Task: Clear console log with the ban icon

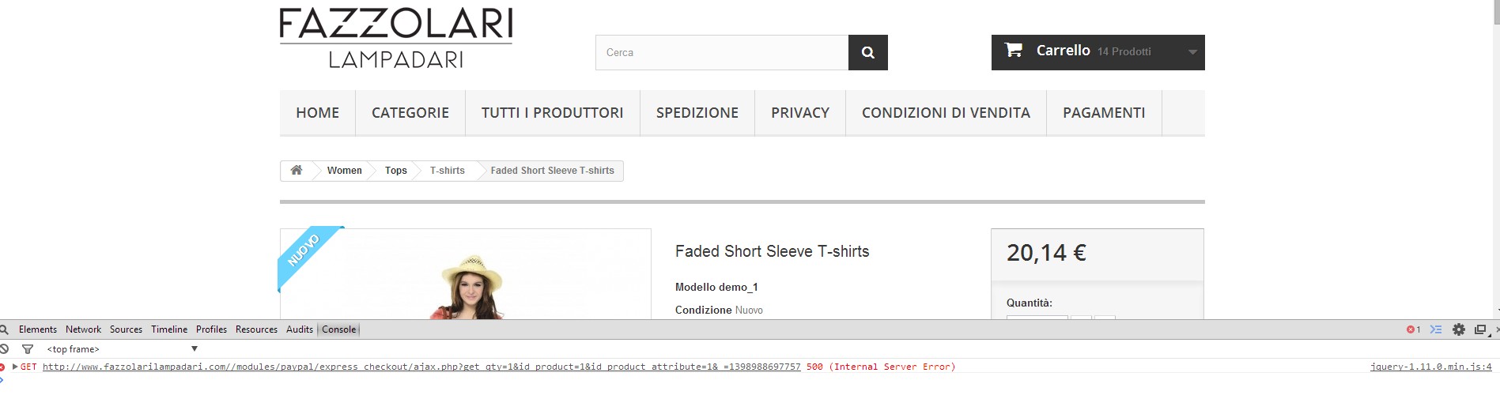Action: point(5,348)
